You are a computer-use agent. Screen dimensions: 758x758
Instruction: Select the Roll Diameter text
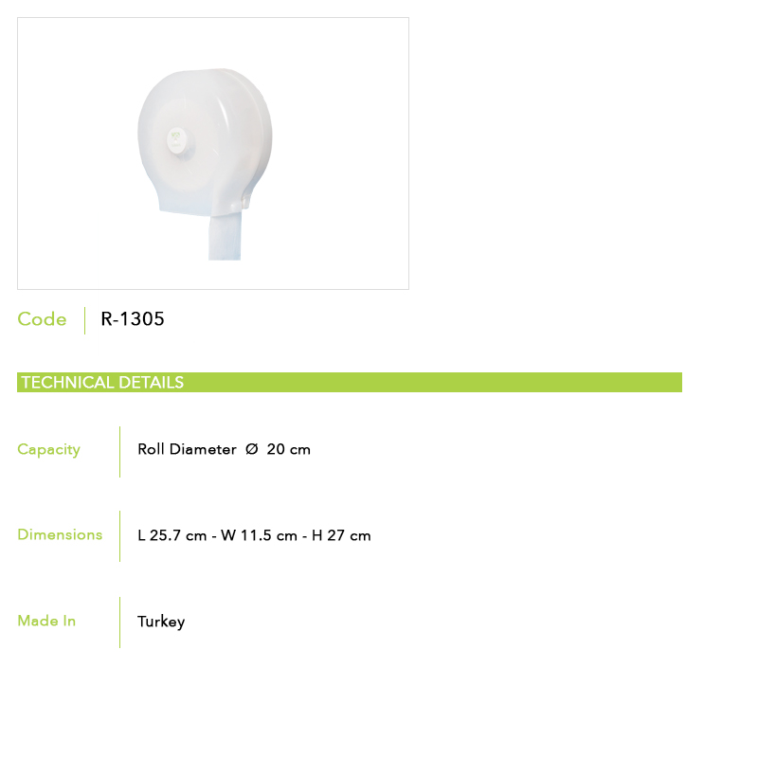[187, 450]
